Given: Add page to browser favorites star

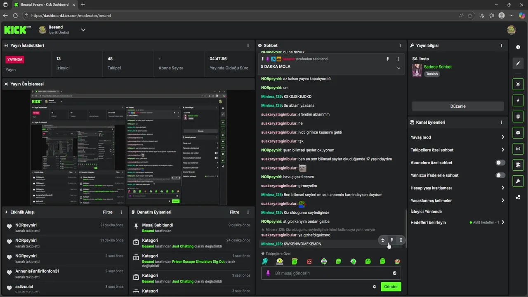Looking at the screenshot, I should pyautogui.click(x=470, y=16).
